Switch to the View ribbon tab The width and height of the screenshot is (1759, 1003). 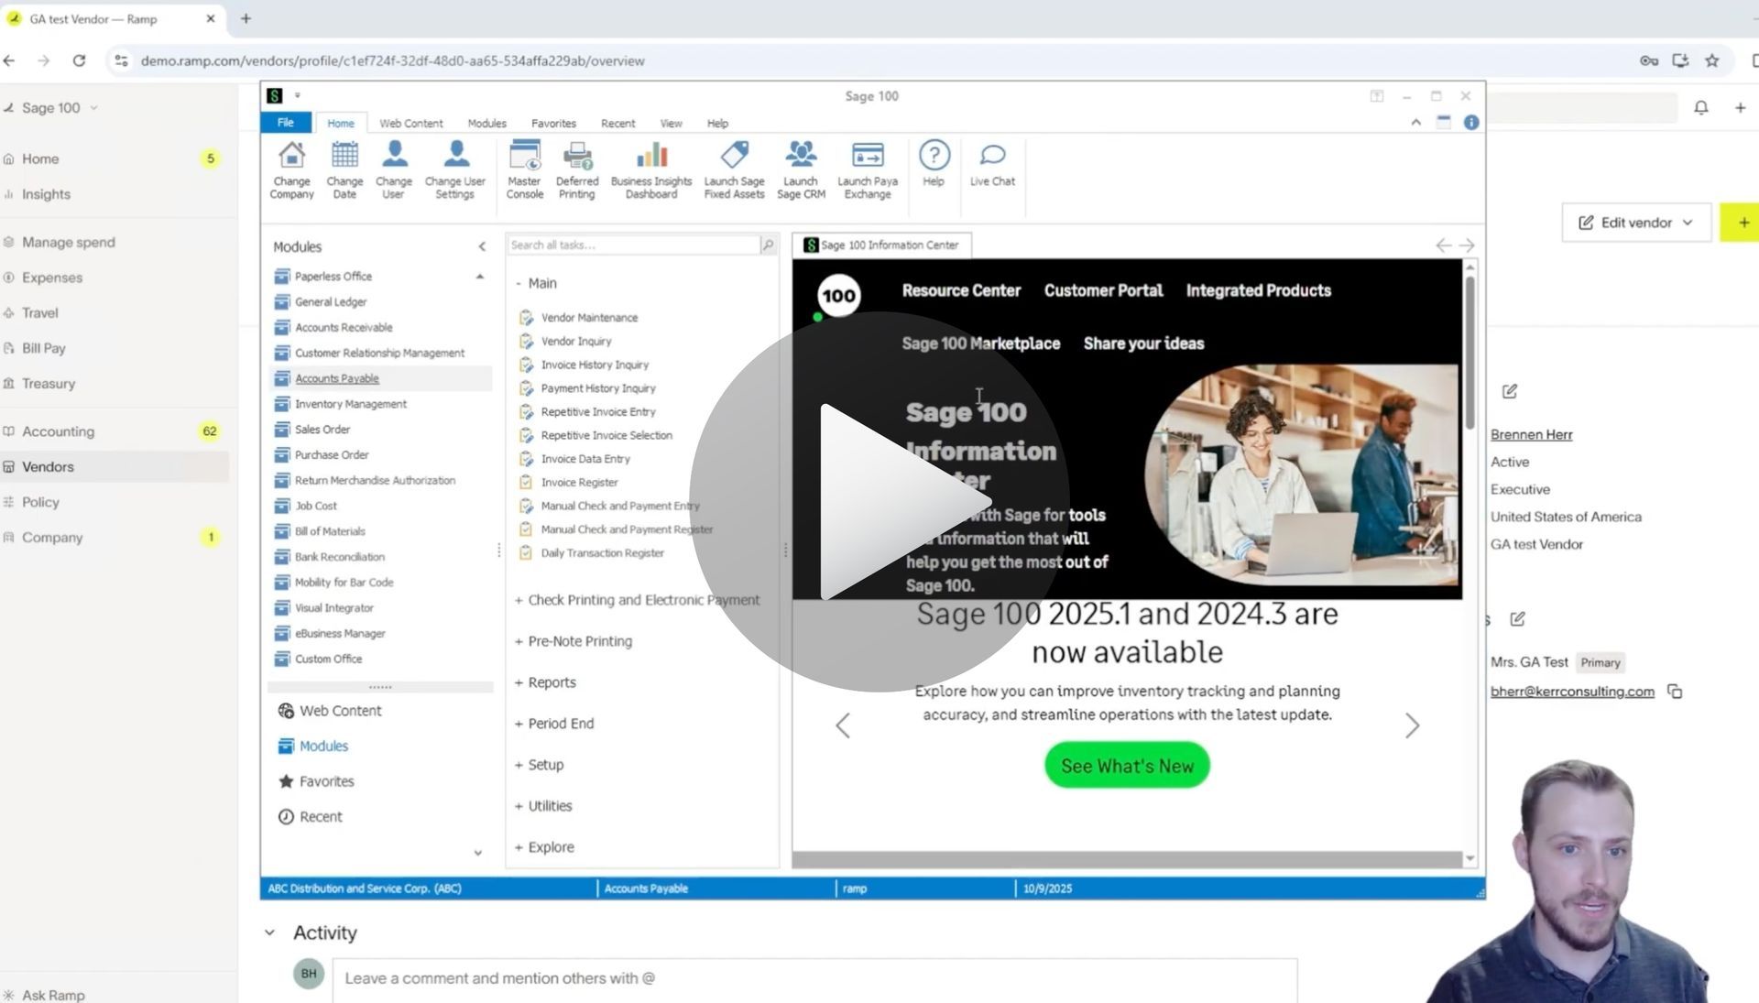point(671,123)
